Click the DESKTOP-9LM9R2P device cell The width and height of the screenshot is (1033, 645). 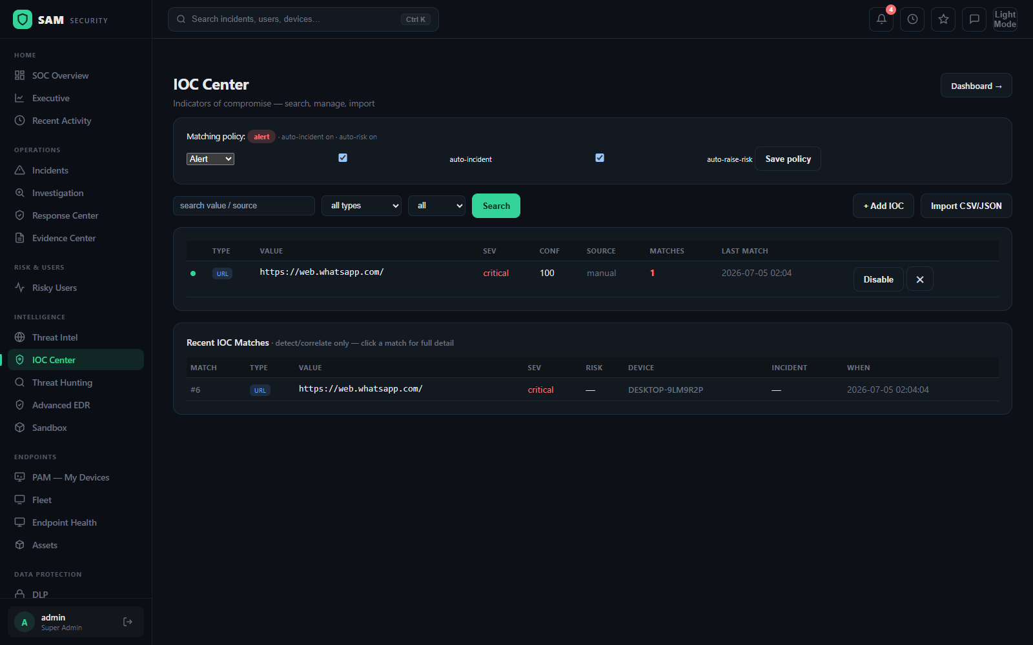pyautogui.click(x=666, y=390)
